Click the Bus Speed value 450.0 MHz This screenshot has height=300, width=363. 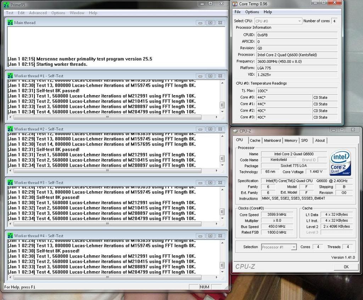pyautogui.click(x=277, y=226)
